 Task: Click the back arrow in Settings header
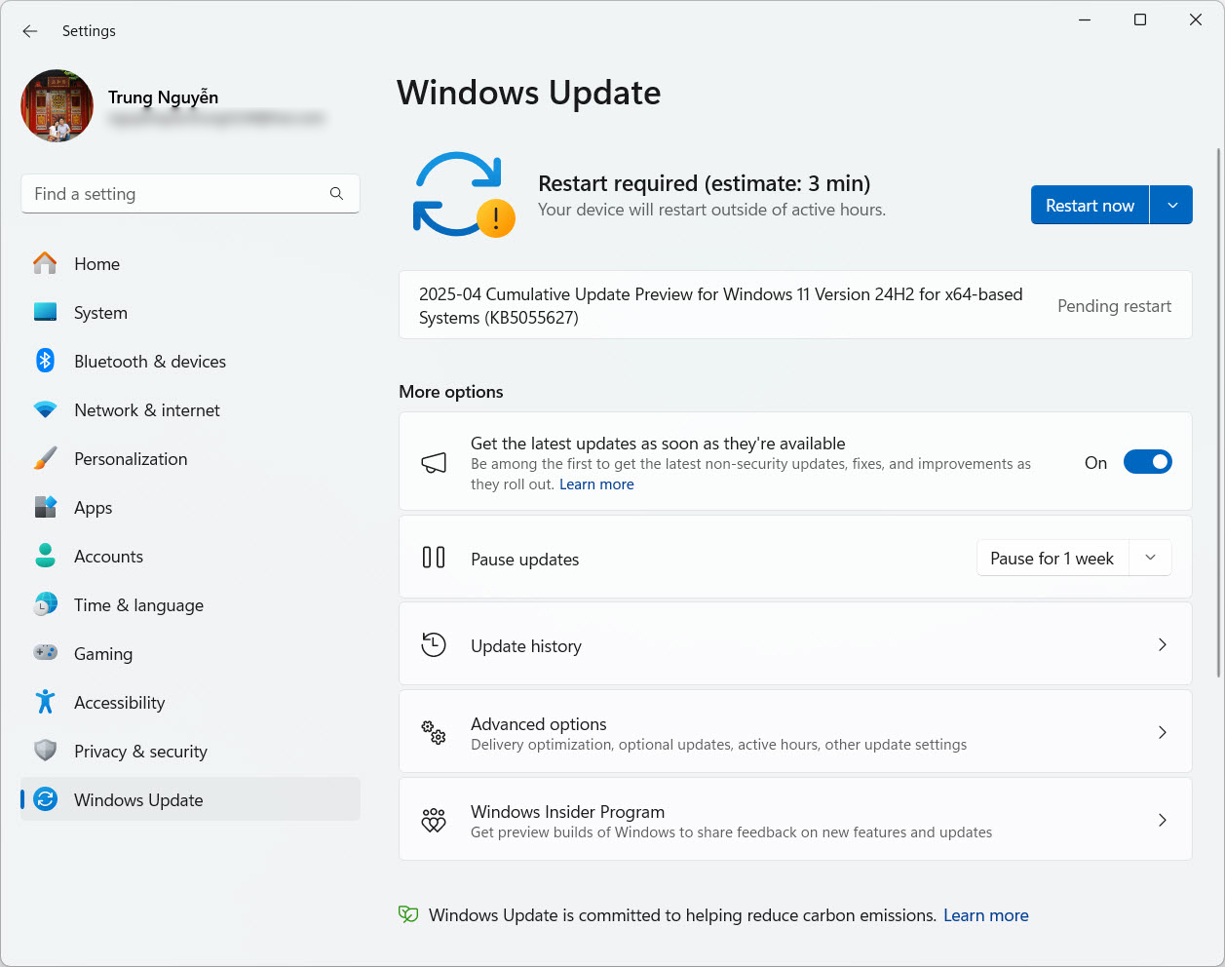coord(30,31)
